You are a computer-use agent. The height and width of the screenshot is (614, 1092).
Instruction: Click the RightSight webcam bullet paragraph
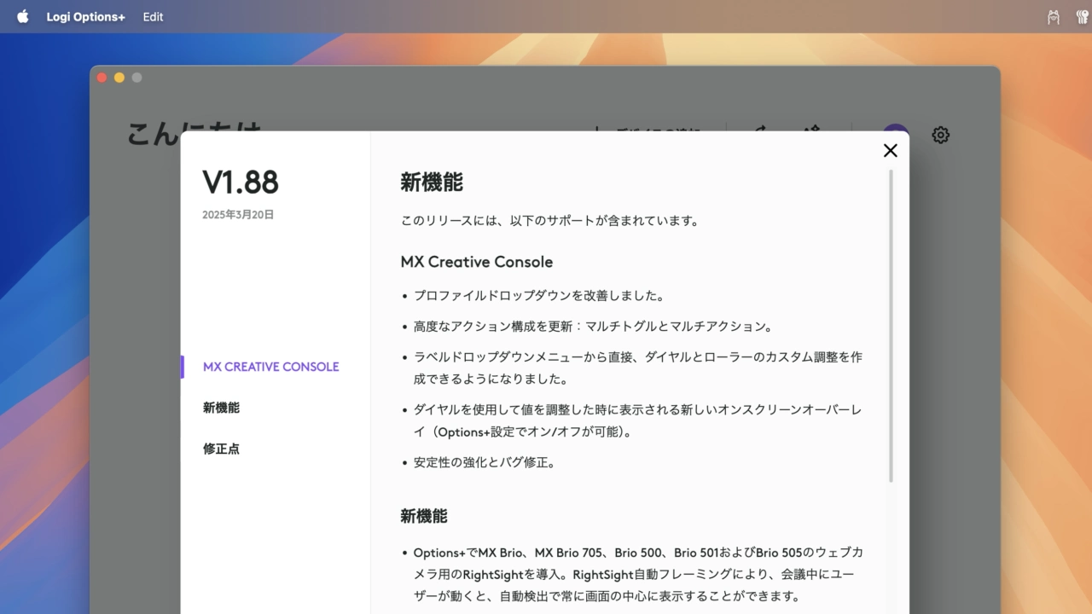click(x=637, y=574)
